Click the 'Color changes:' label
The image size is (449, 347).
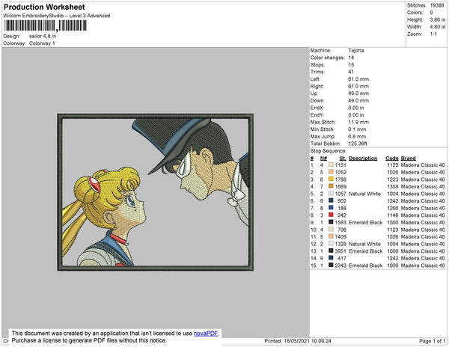[327, 58]
